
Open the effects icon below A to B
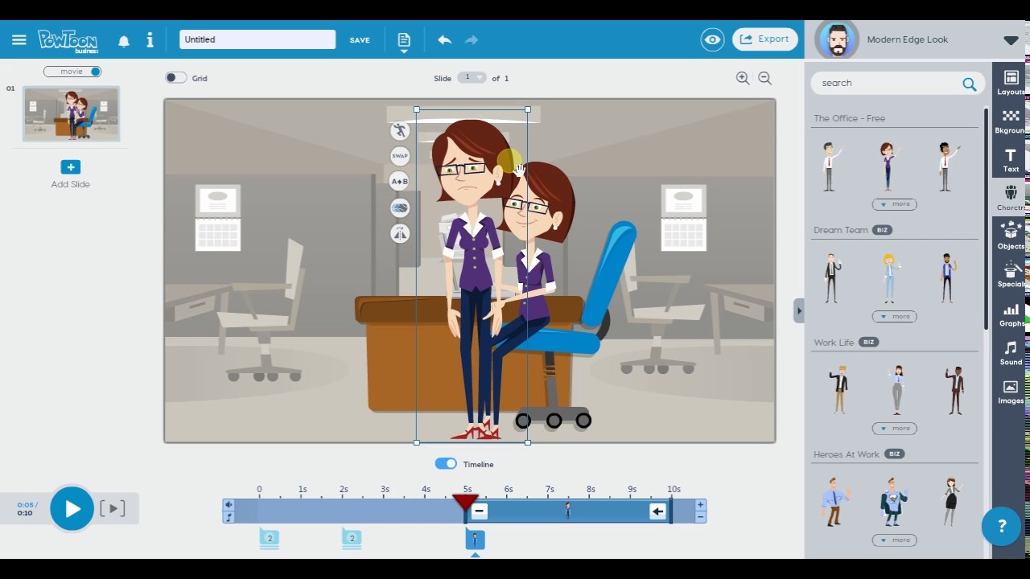(400, 207)
